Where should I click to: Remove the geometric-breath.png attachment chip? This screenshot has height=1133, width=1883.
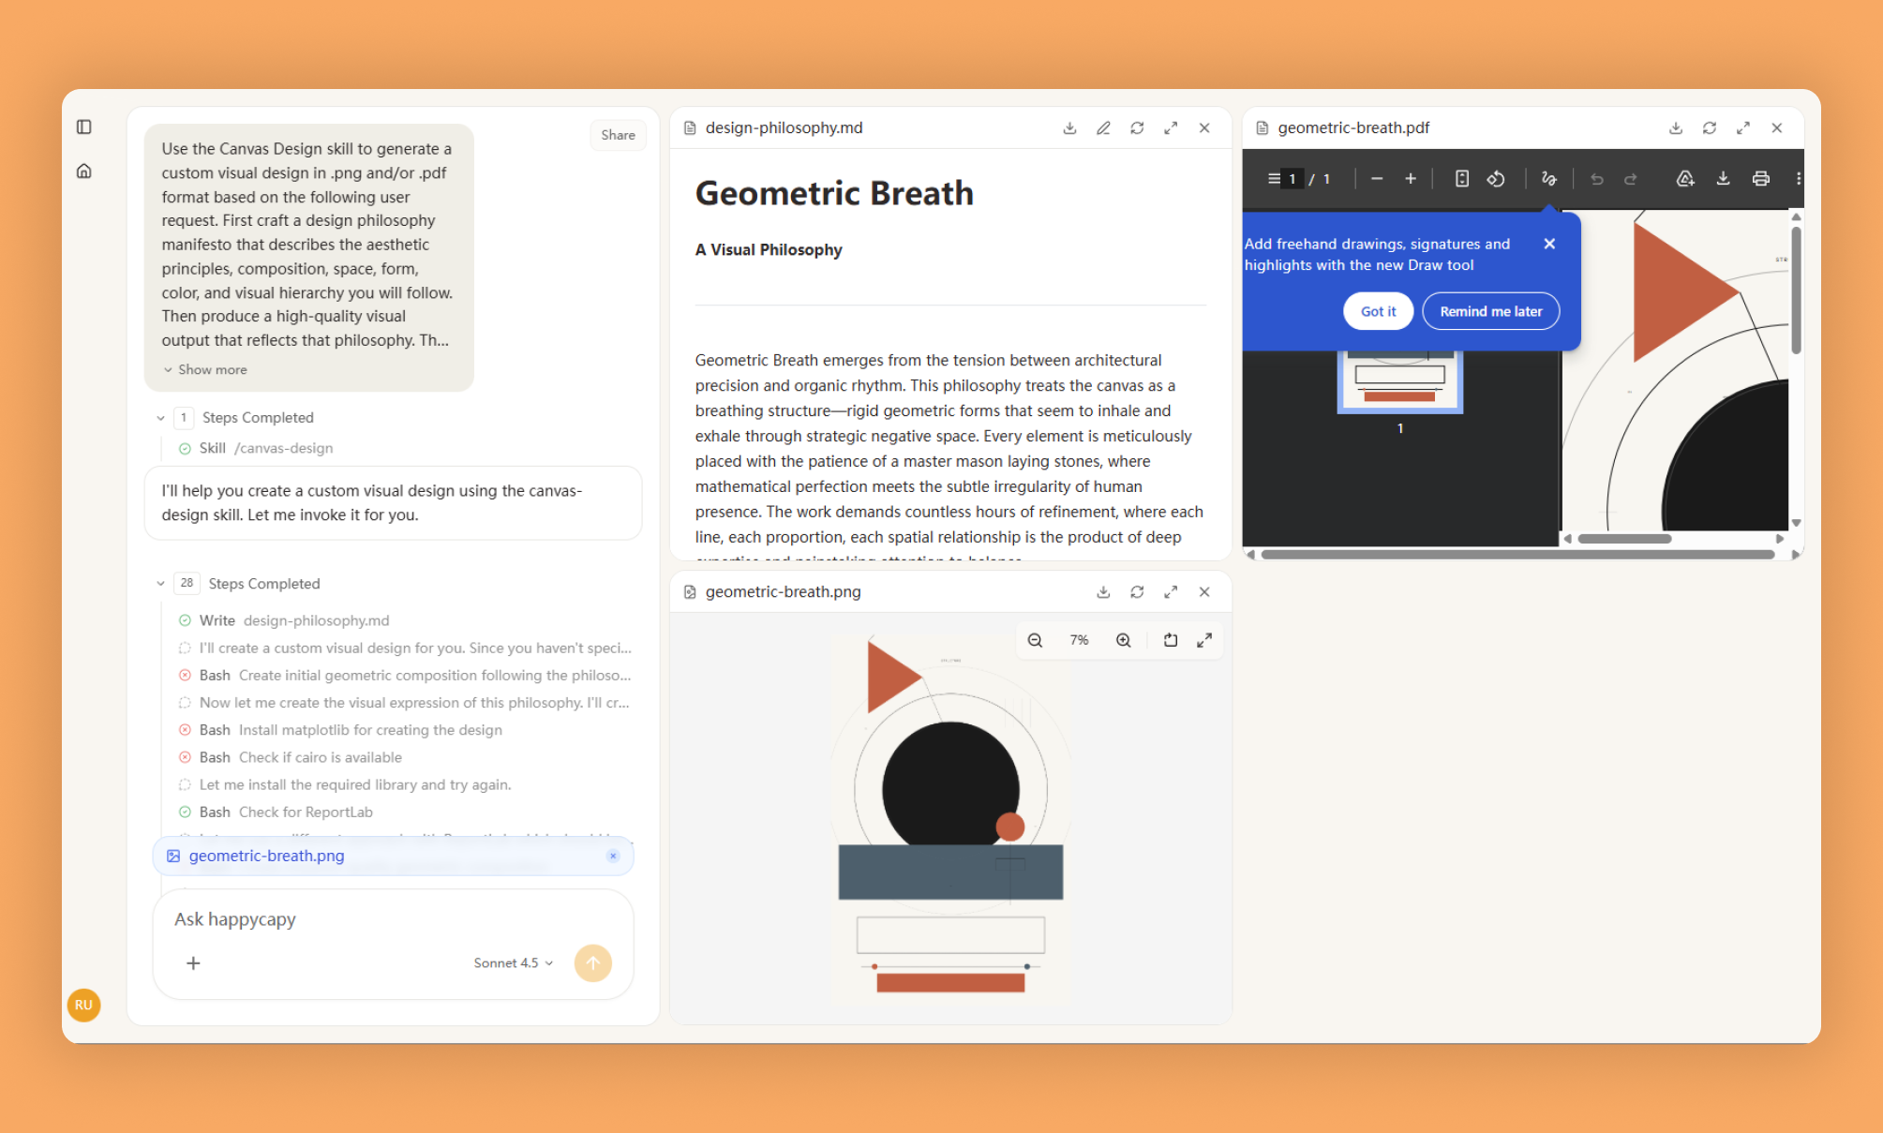(x=613, y=857)
